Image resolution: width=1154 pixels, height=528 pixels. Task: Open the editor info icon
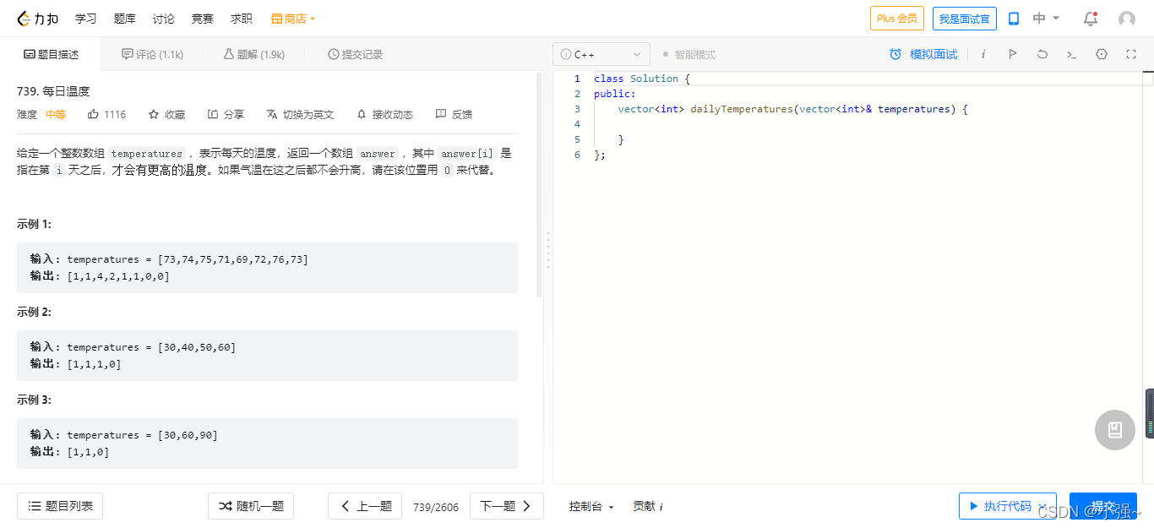point(983,54)
